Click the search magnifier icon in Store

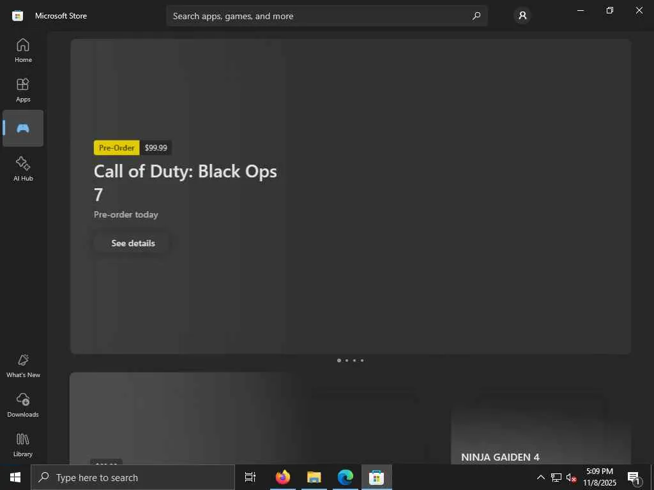476,16
